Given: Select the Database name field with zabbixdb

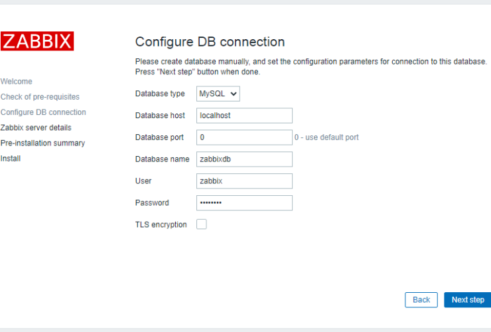Looking at the screenshot, I should [x=244, y=159].
